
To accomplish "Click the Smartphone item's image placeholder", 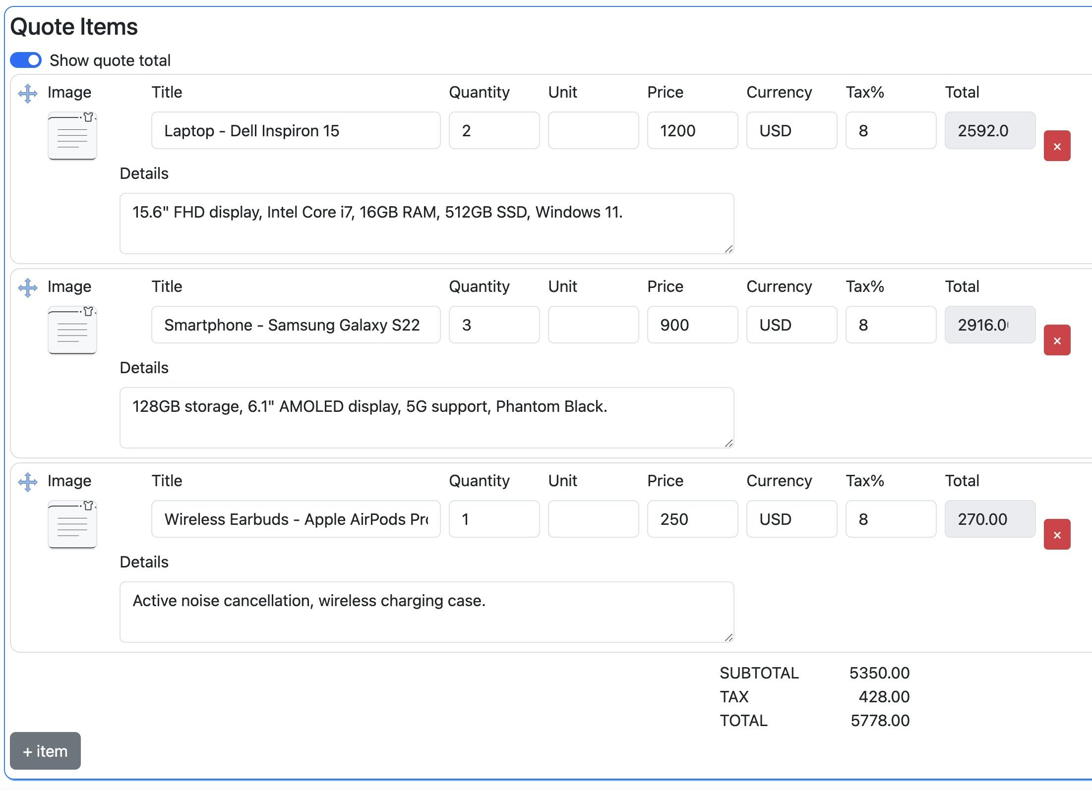I will click(x=72, y=331).
